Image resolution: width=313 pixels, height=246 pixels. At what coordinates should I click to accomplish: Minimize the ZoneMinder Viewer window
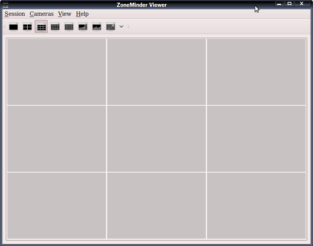pyautogui.click(x=279, y=4)
